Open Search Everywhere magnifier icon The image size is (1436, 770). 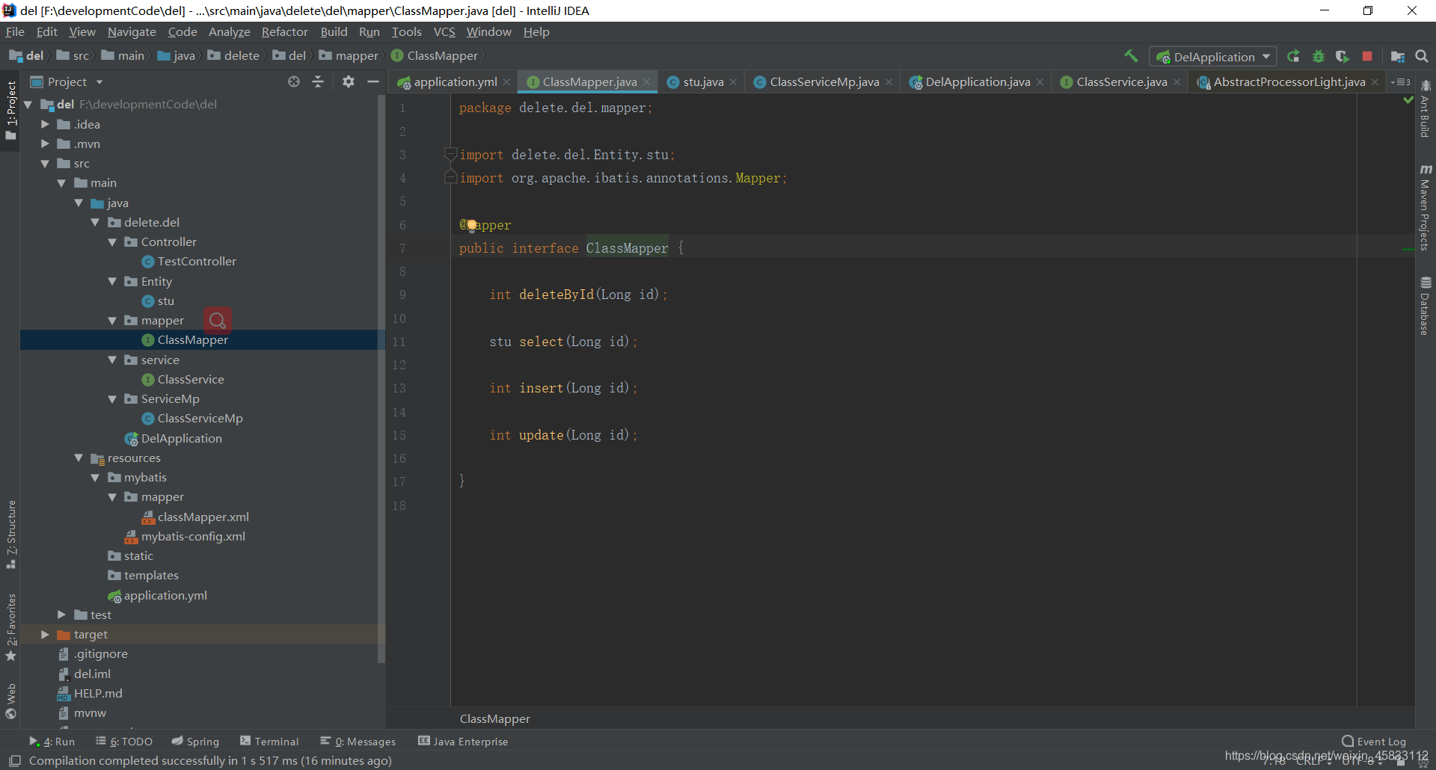pos(1422,56)
